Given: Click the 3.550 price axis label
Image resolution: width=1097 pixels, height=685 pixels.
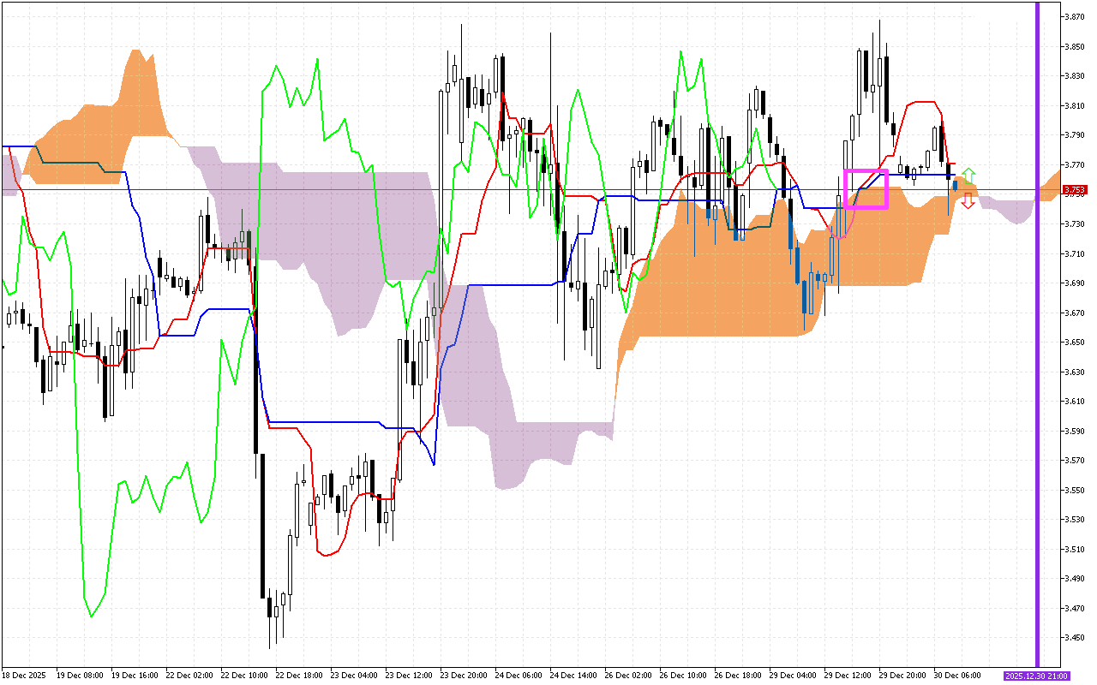Looking at the screenshot, I should [1074, 491].
